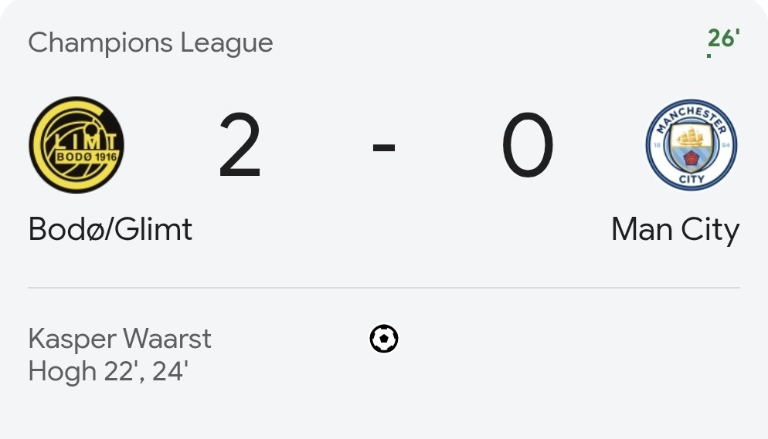Click the MANCHESTER lettering on the badge
Image resolution: width=768 pixels, height=439 pixels.
click(x=691, y=113)
